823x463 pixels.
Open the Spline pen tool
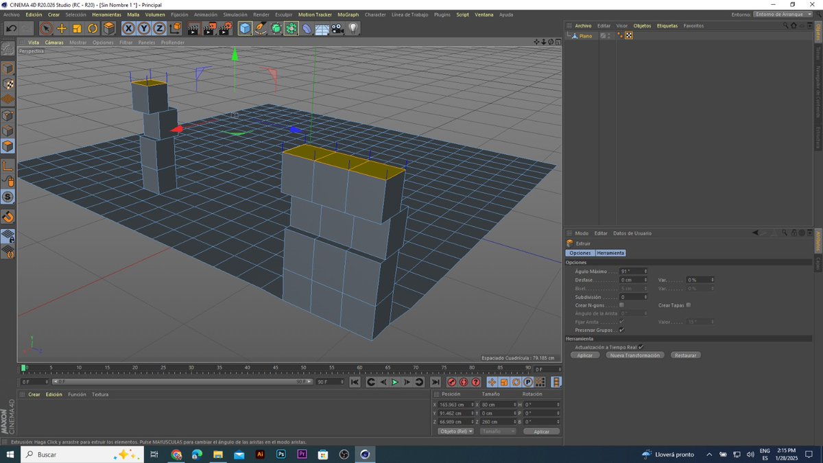tap(261, 28)
